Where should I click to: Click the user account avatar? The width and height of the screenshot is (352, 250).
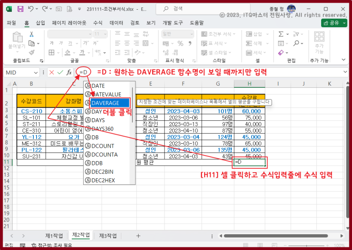pyautogui.click(x=291, y=9)
